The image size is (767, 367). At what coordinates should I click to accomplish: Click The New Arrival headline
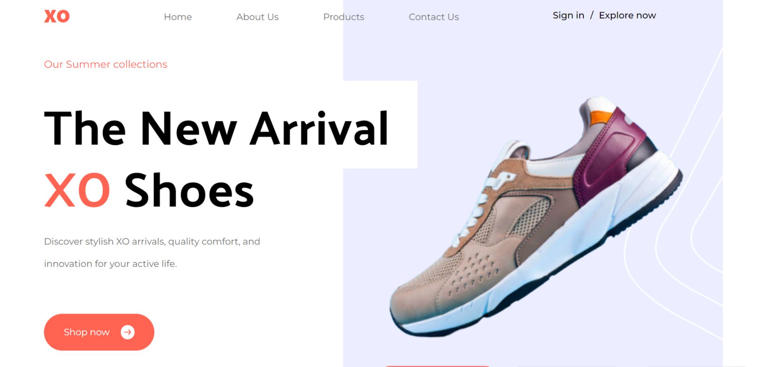coord(216,129)
